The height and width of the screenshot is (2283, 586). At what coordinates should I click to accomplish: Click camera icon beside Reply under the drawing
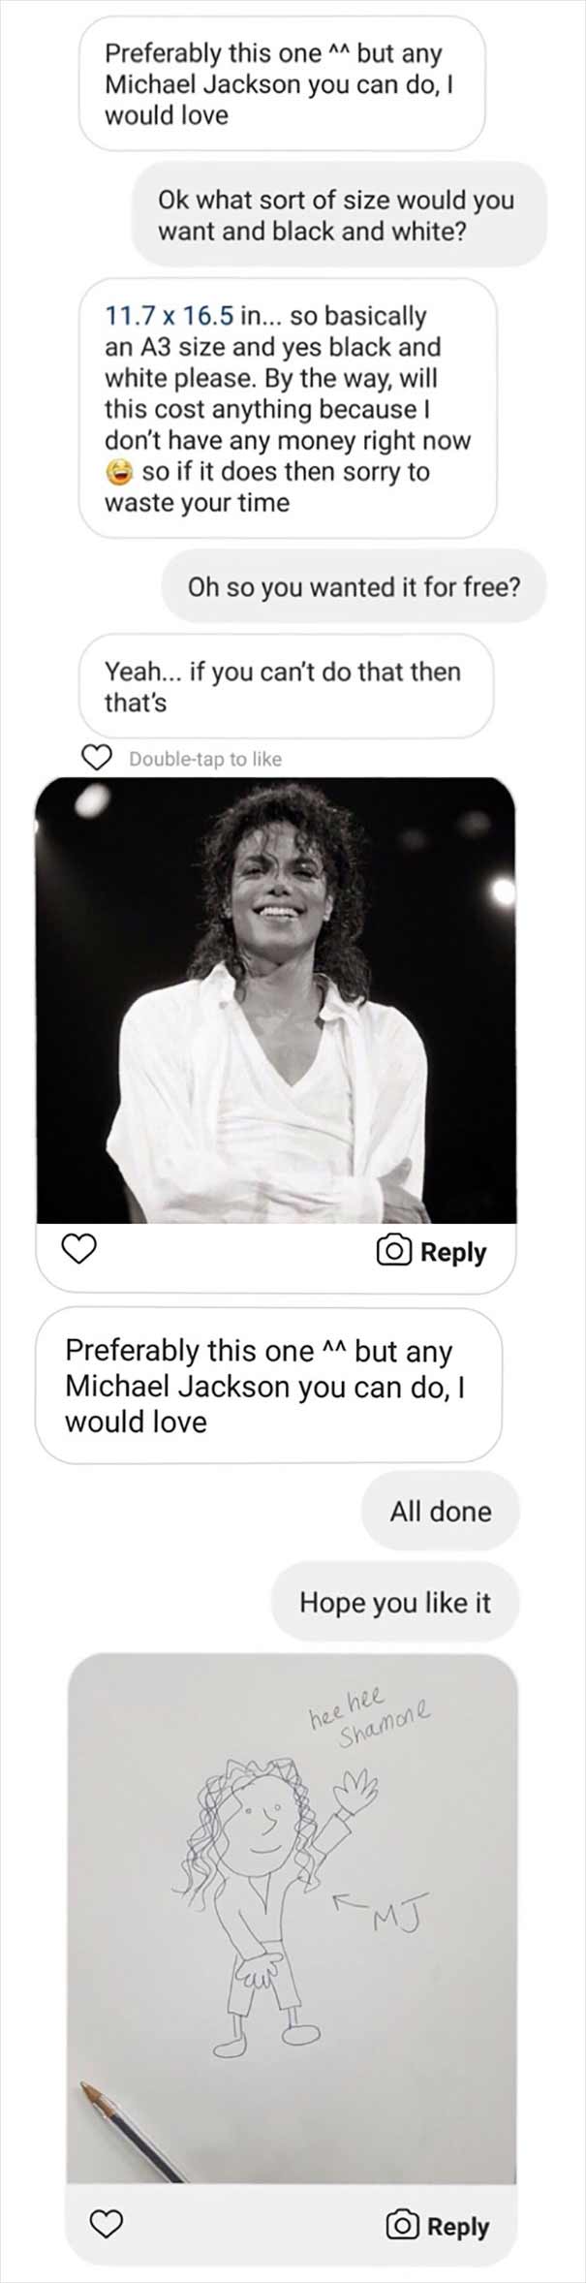[403, 2225]
